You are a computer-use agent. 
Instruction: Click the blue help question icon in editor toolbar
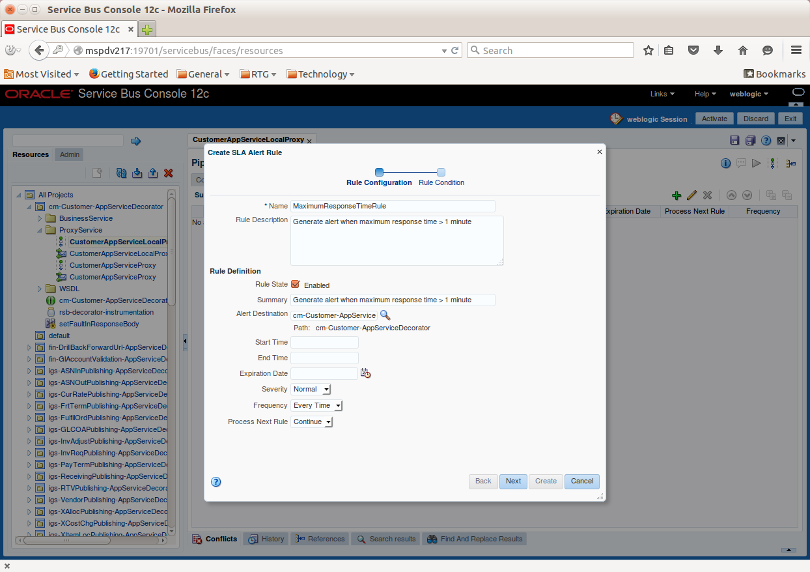pos(766,141)
